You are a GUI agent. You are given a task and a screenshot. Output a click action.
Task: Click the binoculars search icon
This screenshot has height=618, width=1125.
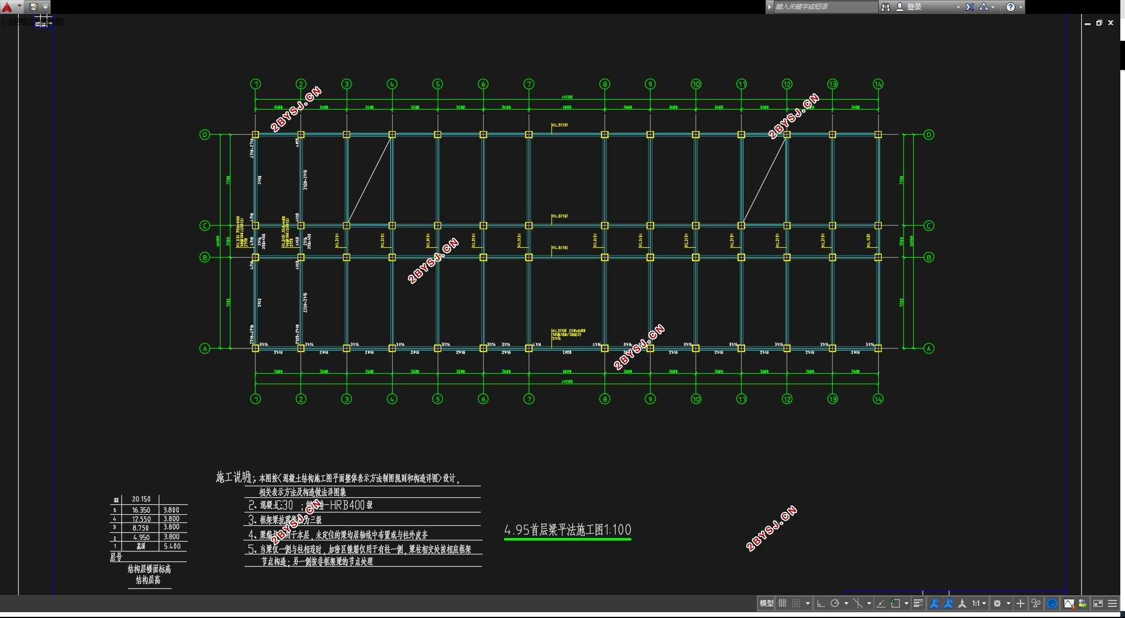(x=885, y=7)
